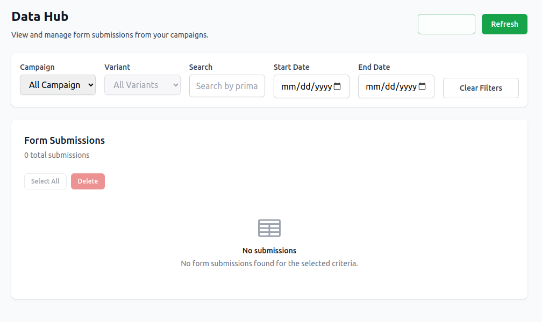The image size is (542, 322).
Task: Open the End Date calendar picker icon
Action: point(422,86)
